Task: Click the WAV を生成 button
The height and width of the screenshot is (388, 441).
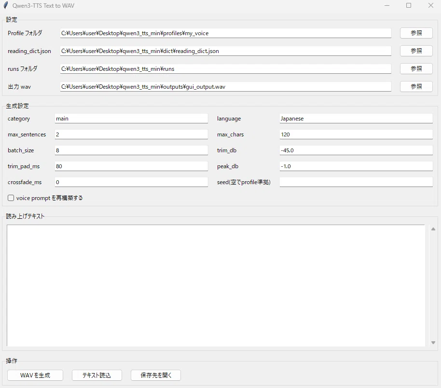Action: coord(35,375)
